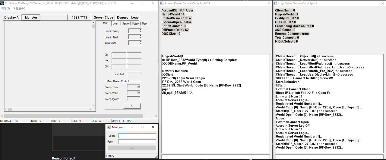Screen dimensions: 386x160
Task: Click the Offline status in MiniLauncher
Action: 111,156
